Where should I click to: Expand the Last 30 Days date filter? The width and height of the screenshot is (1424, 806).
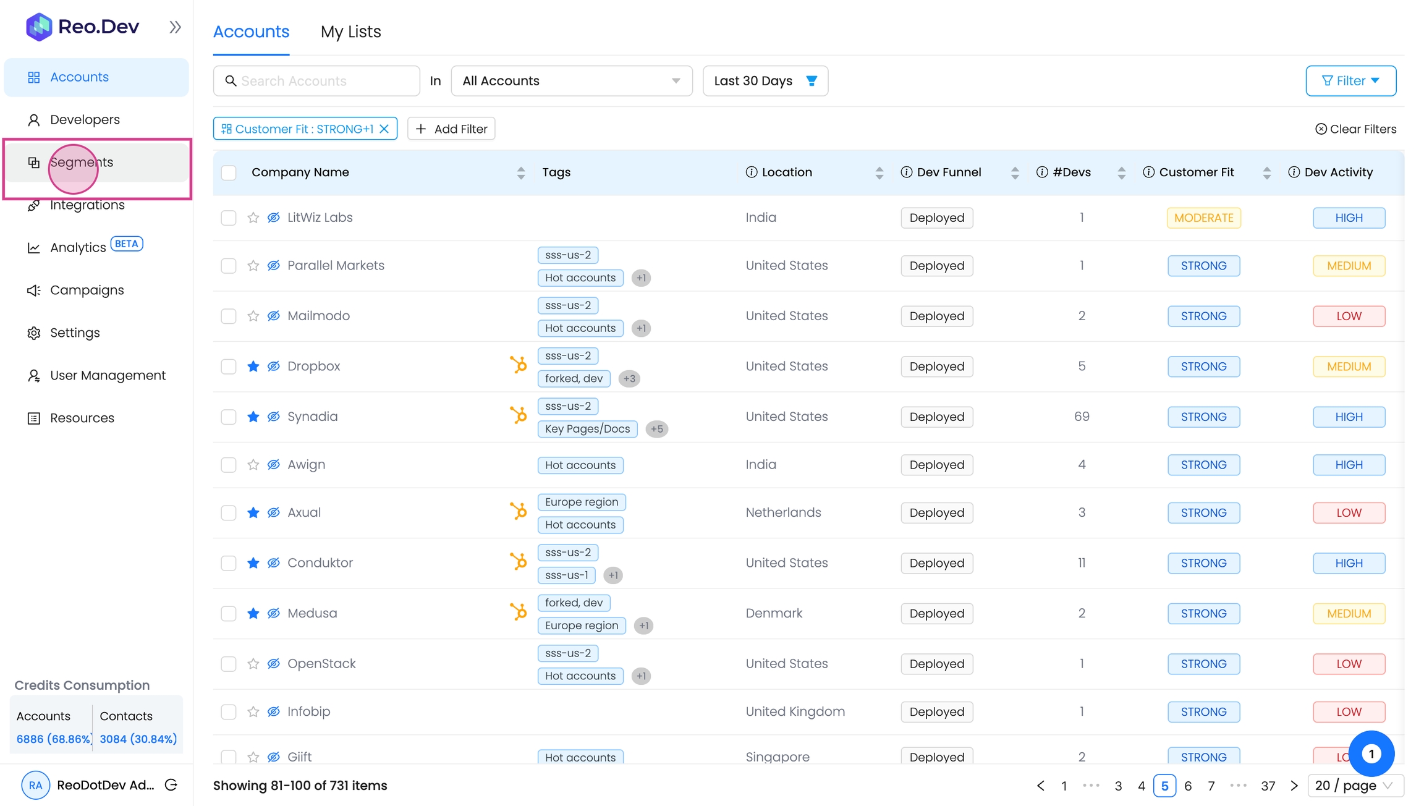pos(765,81)
